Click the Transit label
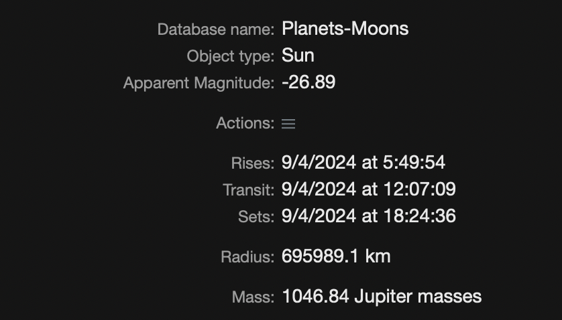 tap(248, 190)
